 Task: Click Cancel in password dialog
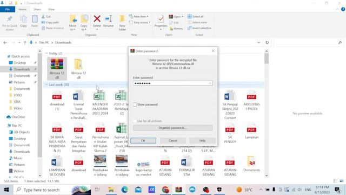[173, 141]
